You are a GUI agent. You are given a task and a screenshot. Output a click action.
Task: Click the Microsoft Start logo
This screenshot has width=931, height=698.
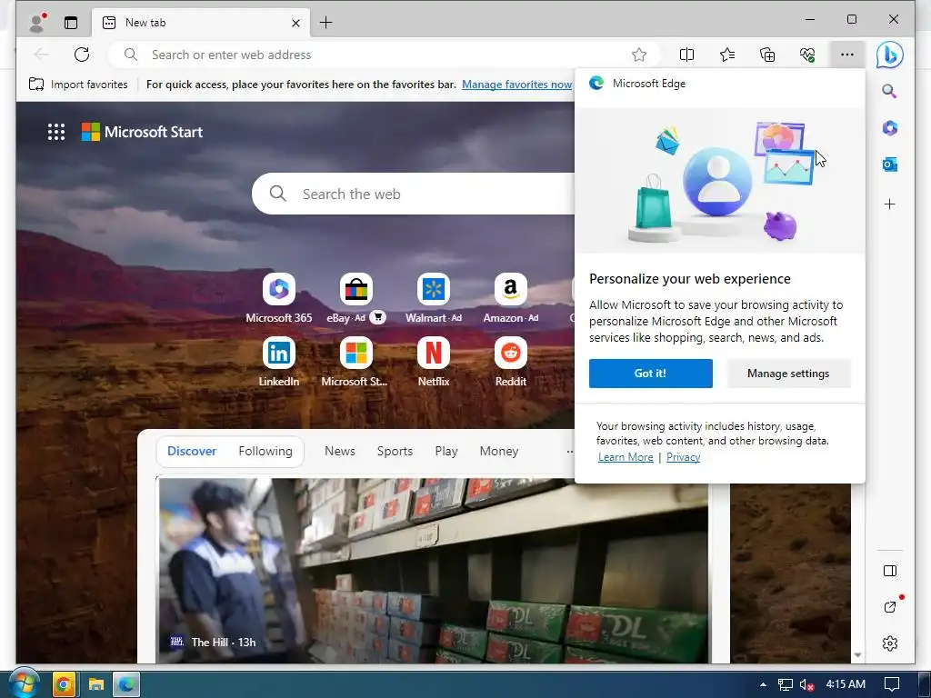[143, 132]
